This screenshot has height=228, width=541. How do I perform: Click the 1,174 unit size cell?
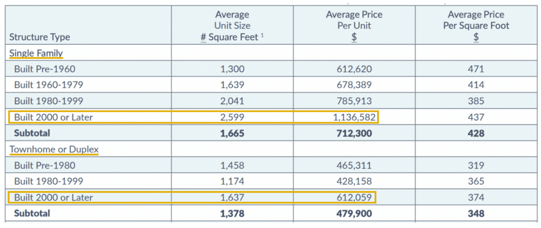coord(232,181)
